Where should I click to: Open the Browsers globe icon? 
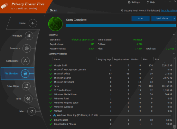[x=27, y=48]
